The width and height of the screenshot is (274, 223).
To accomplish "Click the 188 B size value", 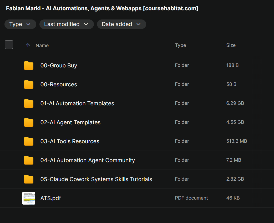I will click(232, 65).
